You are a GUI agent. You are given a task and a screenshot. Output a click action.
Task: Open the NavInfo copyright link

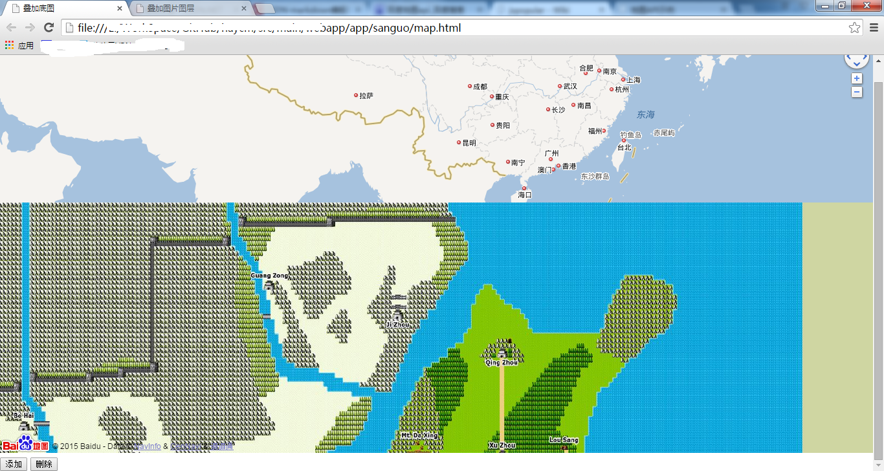tap(146, 446)
